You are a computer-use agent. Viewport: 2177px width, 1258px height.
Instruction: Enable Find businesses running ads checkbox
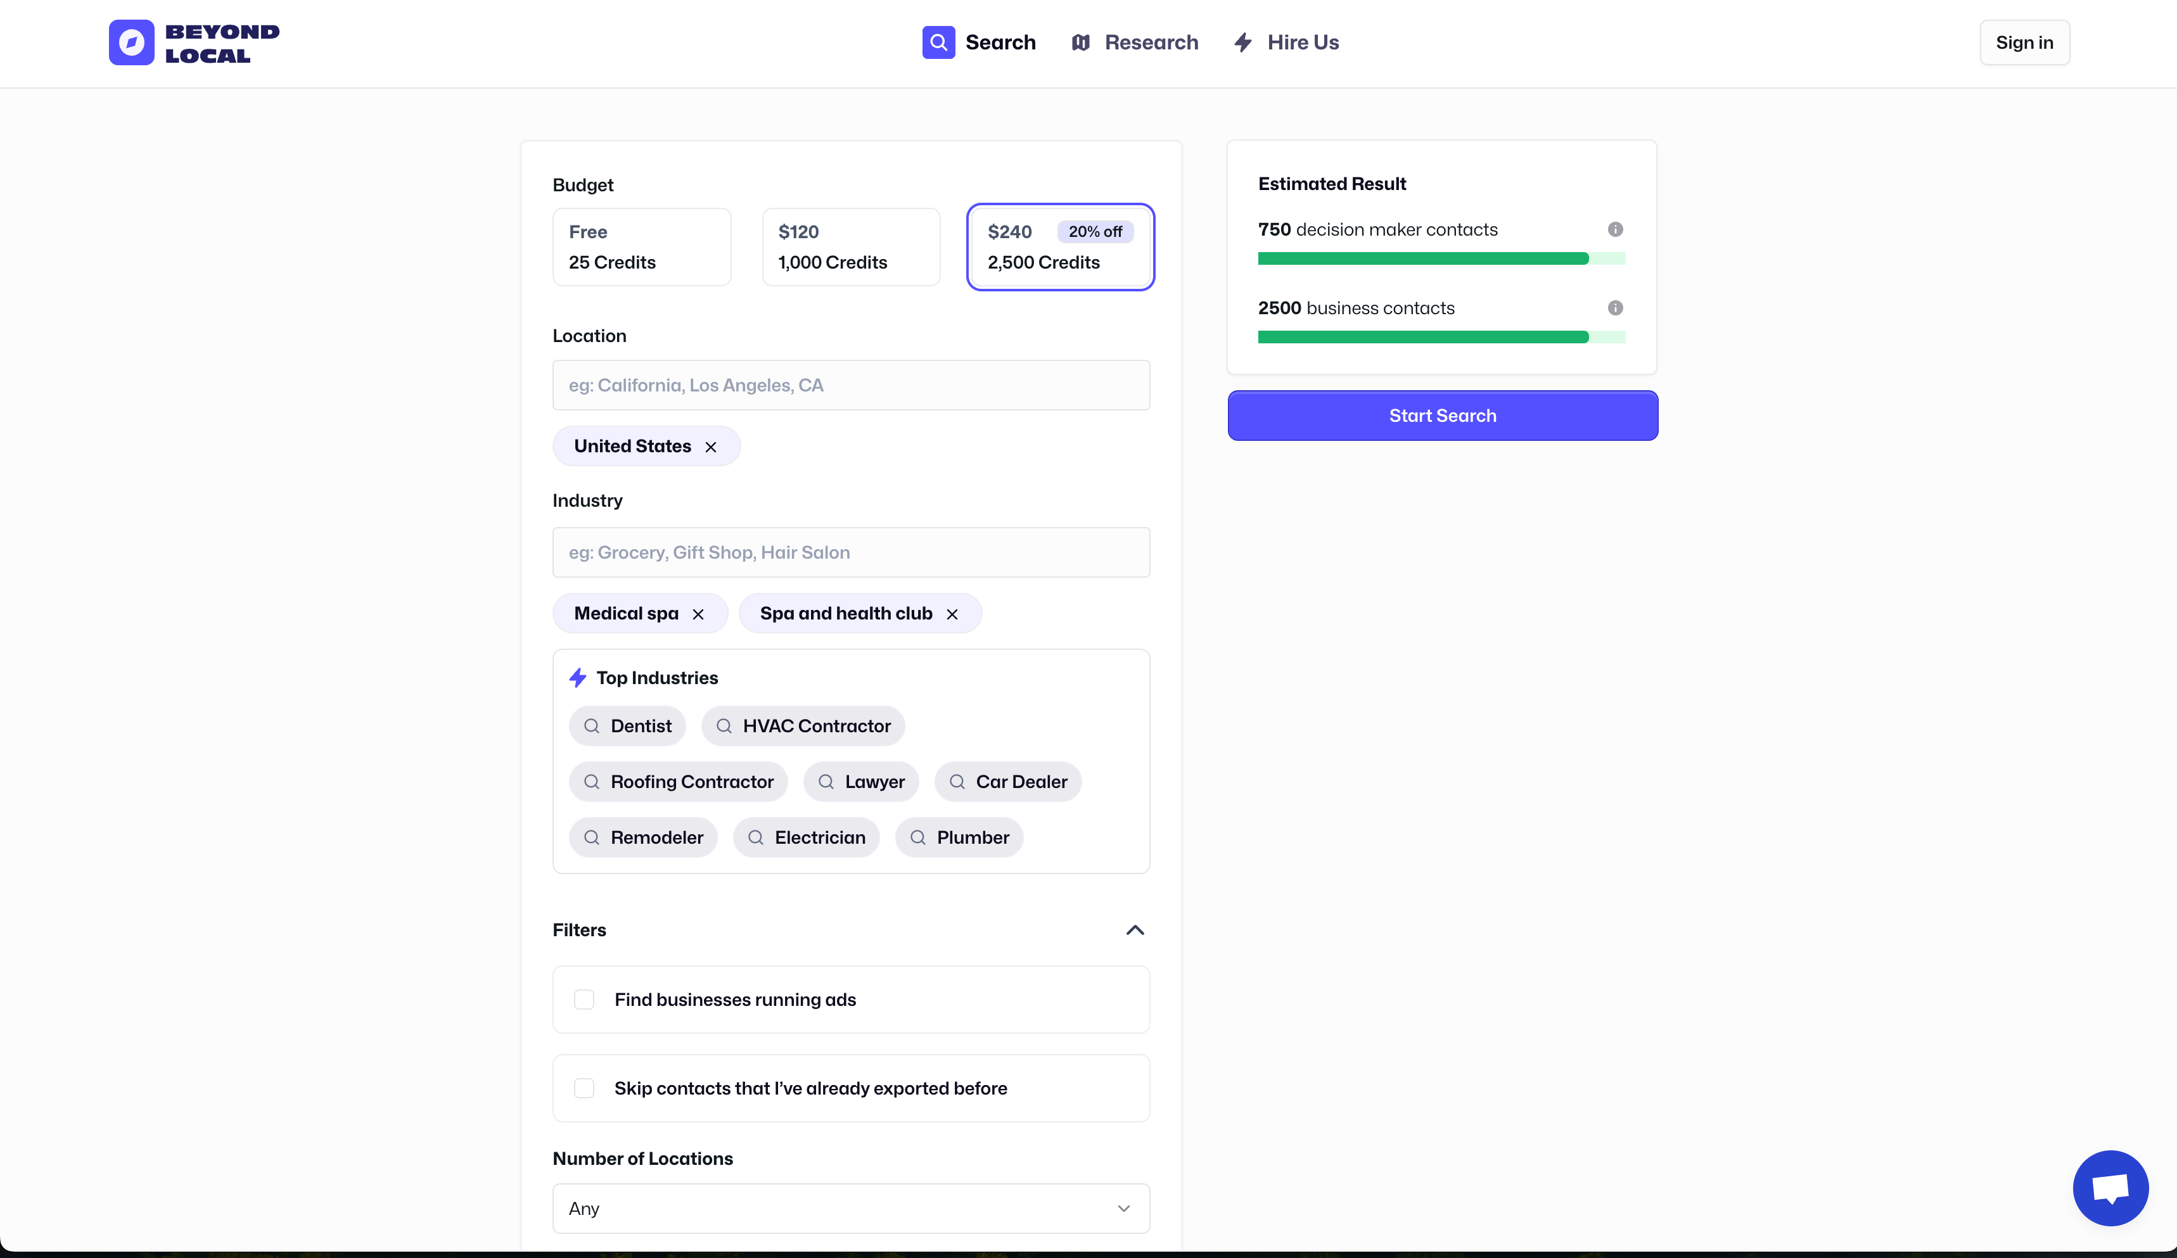[x=584, y=1000]
